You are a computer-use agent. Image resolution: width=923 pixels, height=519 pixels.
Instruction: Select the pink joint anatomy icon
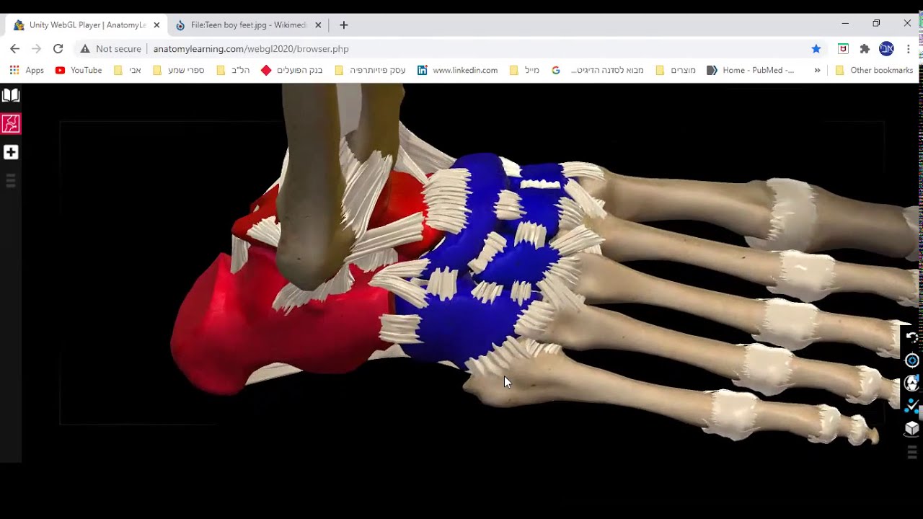(11, 124)
